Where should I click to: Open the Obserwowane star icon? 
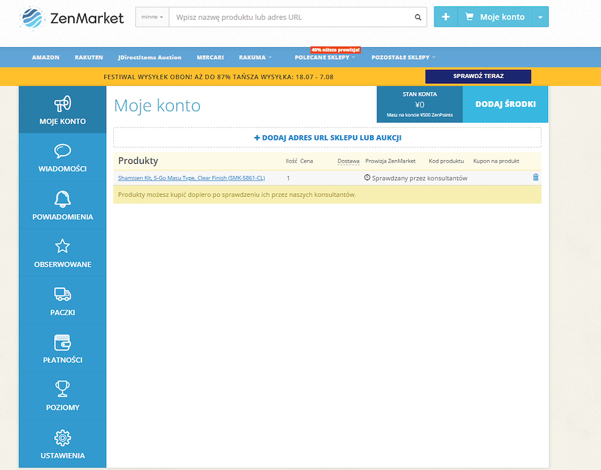coord(62,246)
